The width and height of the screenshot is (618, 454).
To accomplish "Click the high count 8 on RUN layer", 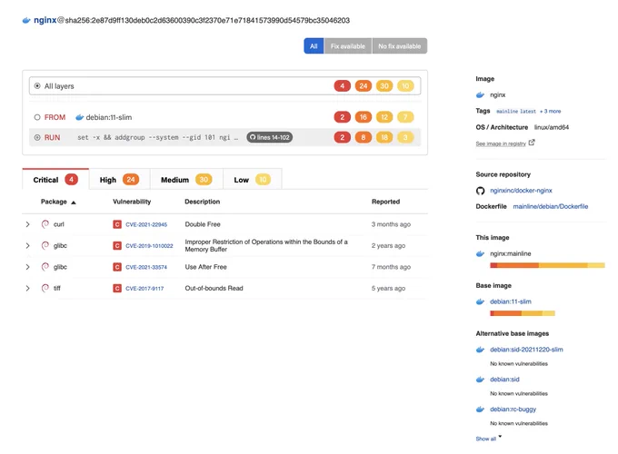I will point(364,137).
